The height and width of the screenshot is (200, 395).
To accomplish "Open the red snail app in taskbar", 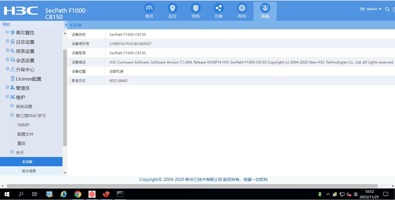I will pyautogui.click(x=106, y=194).
